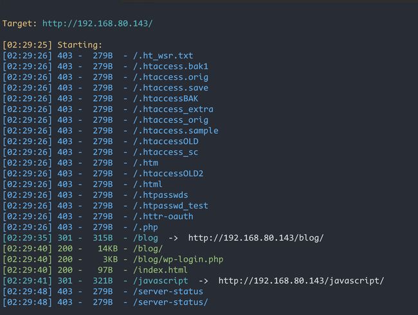418x315 pixels.
Task: Select the /blog/ 200 result path
Action: [x=148, y=249]
